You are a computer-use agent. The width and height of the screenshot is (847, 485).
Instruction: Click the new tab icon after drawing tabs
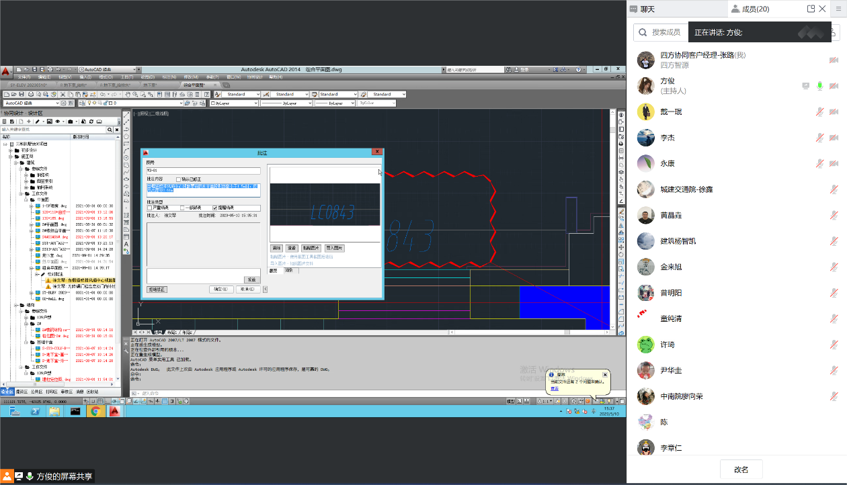(x=226, y=85)
